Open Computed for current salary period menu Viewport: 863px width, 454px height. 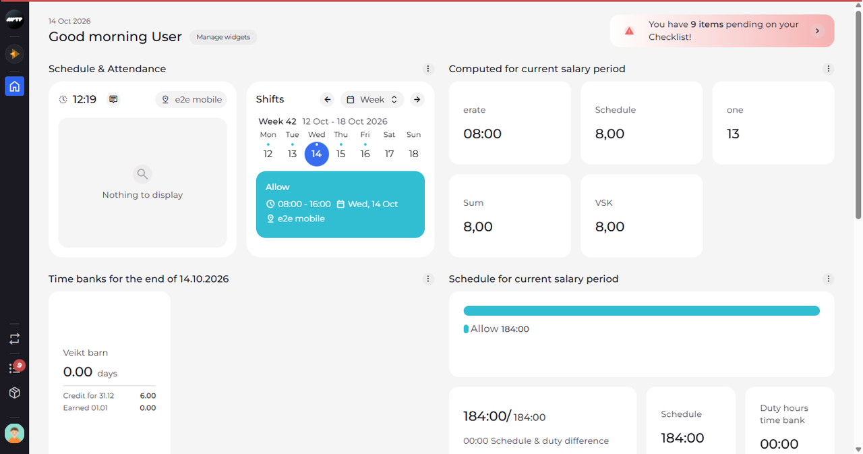tap(829, 69)
